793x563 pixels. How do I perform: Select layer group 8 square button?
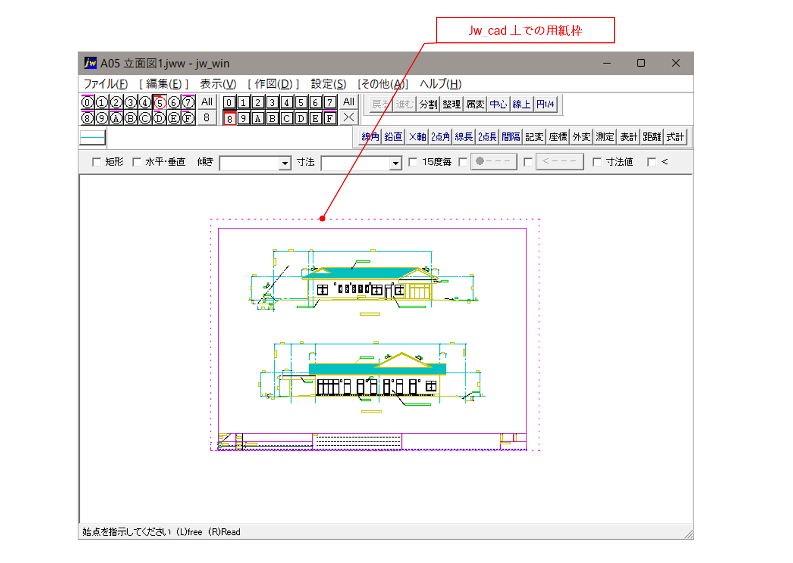click(x=230, y=118)
